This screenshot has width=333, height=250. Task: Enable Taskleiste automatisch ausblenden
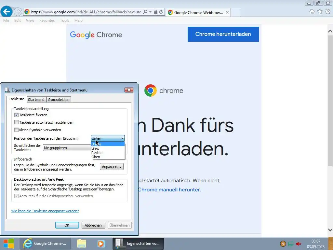tap(16, 122)
